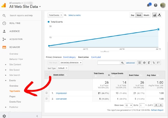Go to previous page of table rows

click(156, 105)
